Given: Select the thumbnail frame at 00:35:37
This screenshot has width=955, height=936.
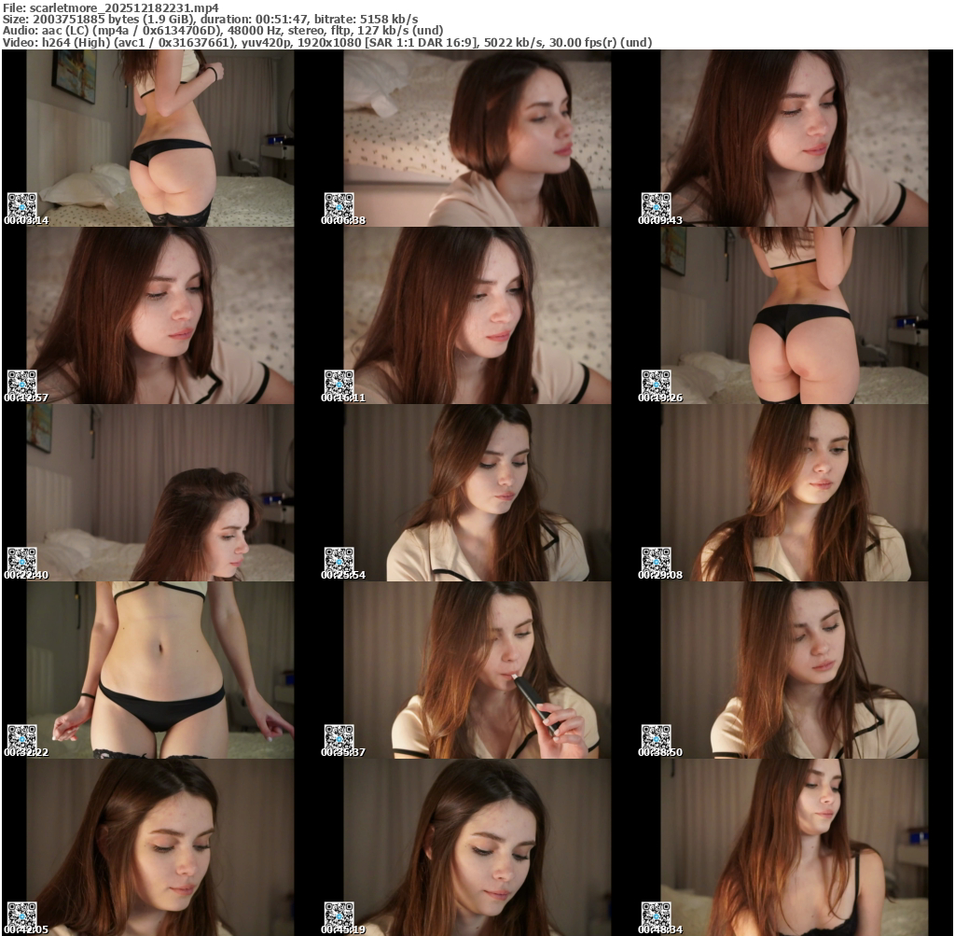Looking at the screenshot, I should (465, 670).
